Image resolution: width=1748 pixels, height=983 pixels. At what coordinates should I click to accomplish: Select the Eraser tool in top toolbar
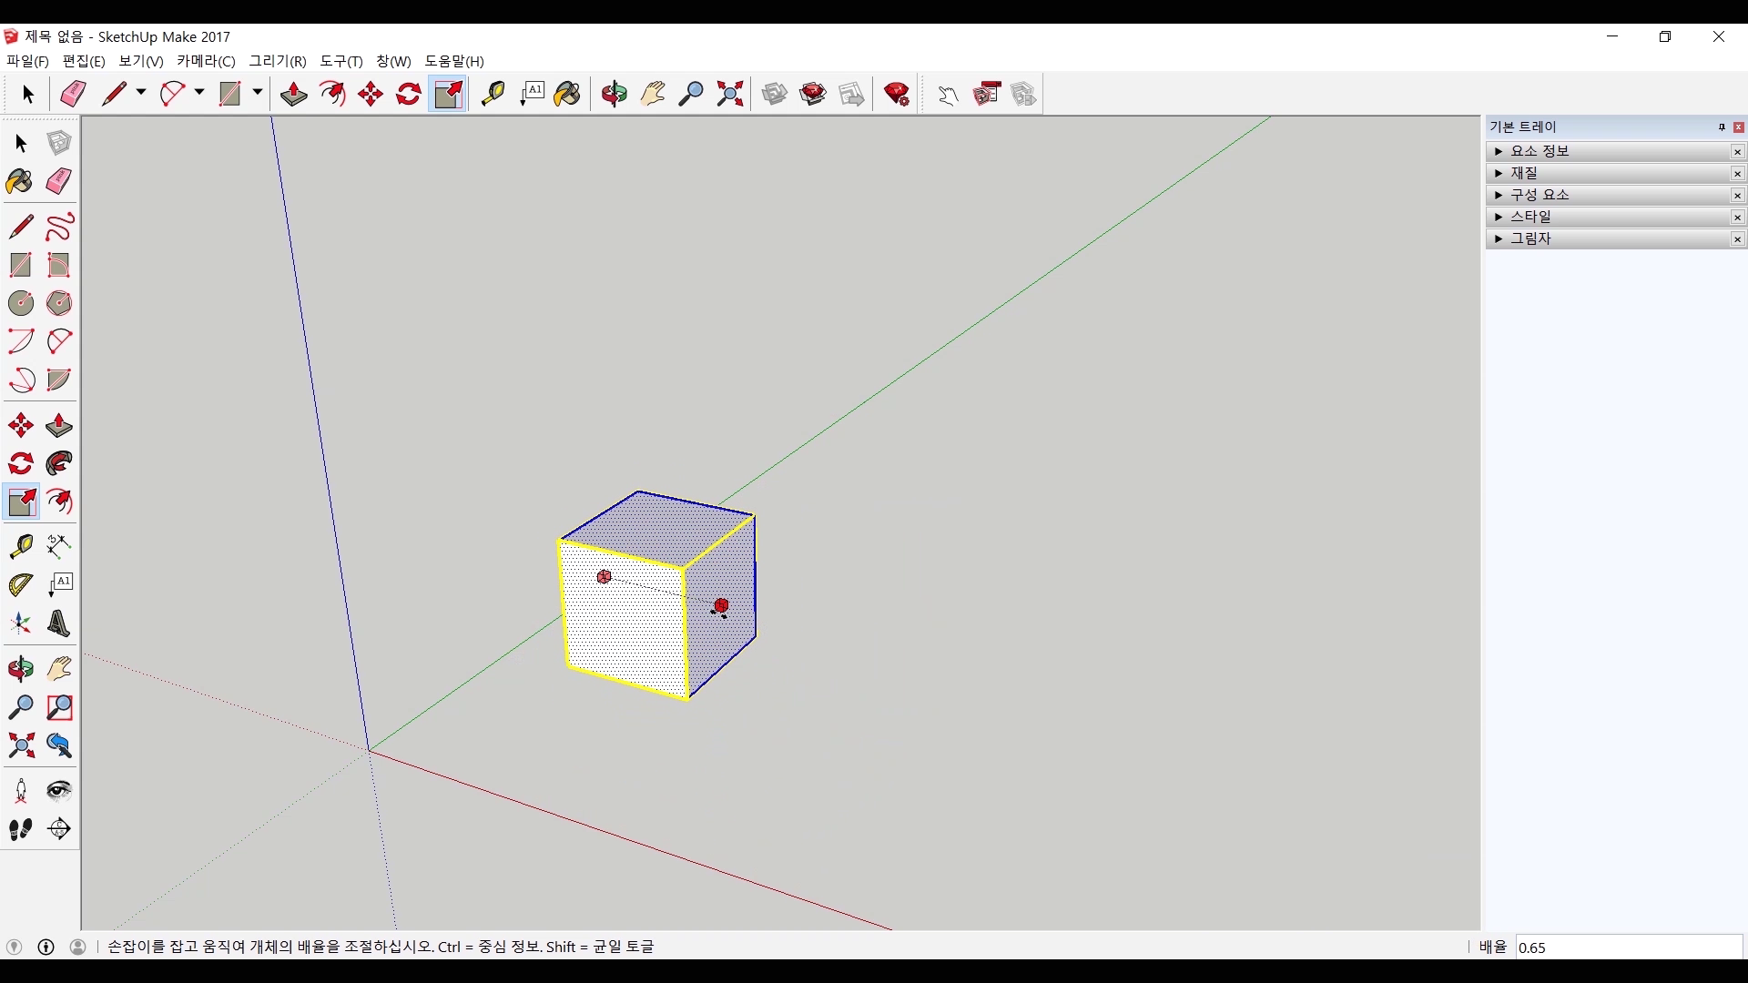click(73, 94)
